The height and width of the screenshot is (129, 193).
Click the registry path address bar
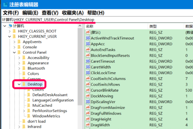(x=97, y=20)
